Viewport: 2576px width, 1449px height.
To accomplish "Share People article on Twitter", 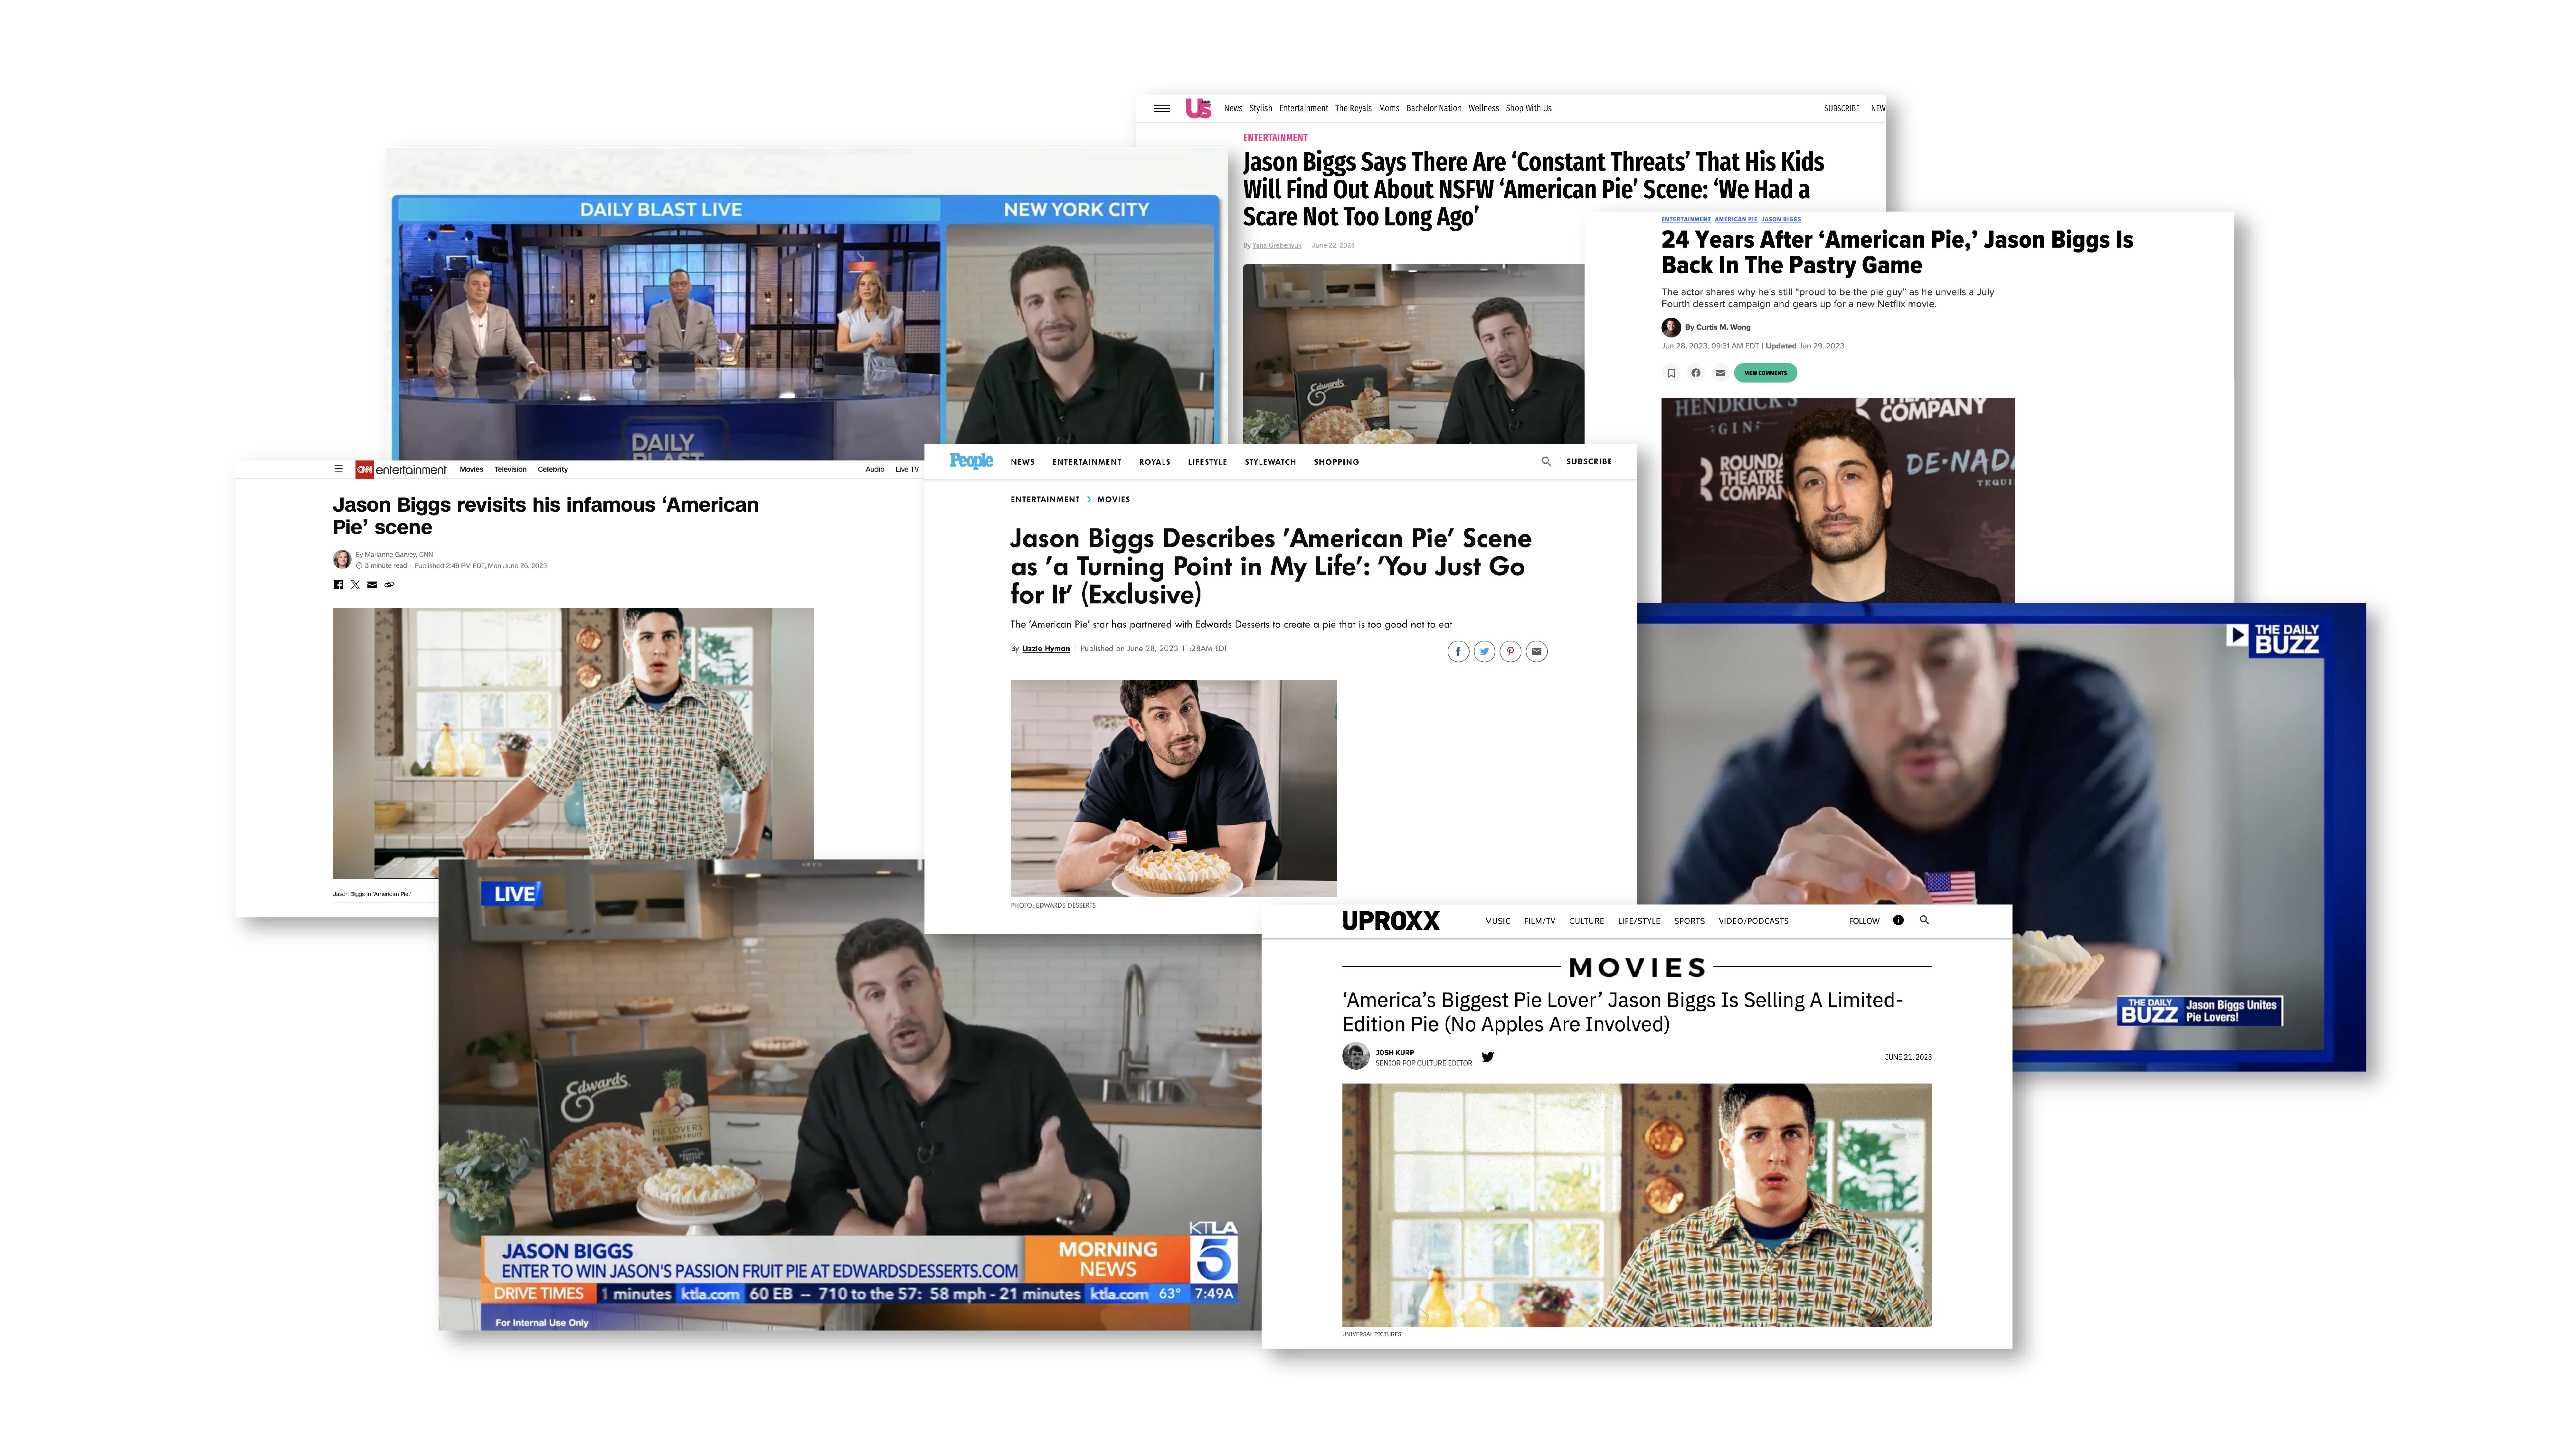I will 1484,652.
